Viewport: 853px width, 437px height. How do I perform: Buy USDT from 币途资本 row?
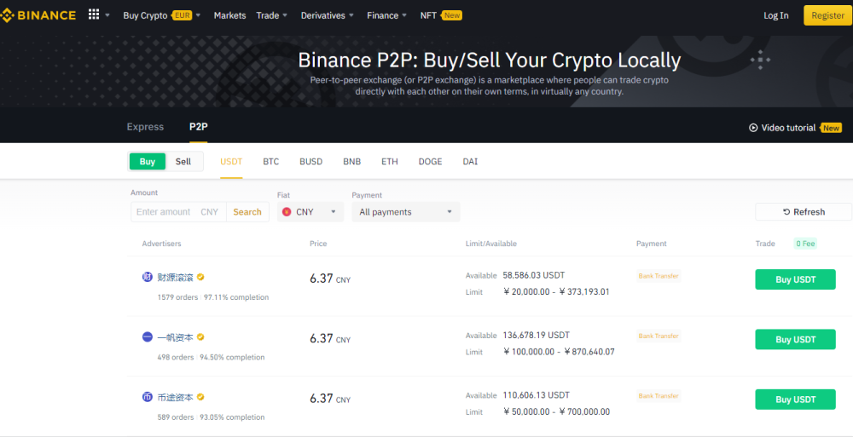click(795, 400)
